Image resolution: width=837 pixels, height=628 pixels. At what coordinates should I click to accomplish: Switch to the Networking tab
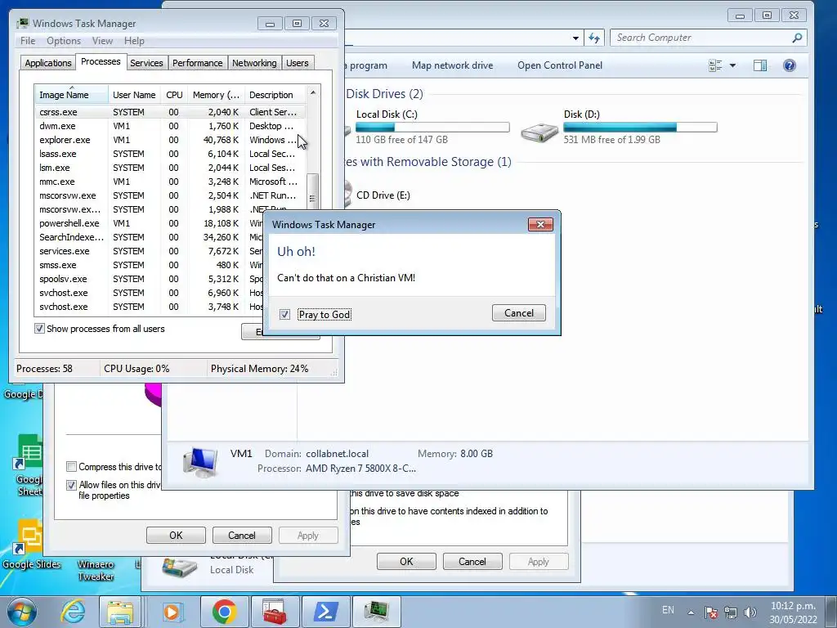(254, 63)
